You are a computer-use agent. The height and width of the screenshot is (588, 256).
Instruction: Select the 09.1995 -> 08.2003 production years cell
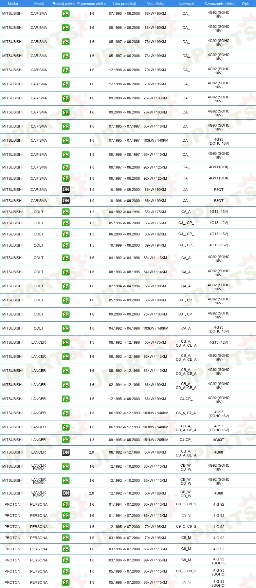point(124,440)
